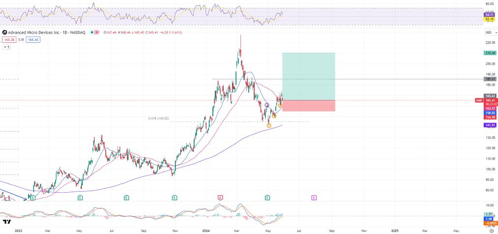Click the 200.00 price scale label
The width and height of the screenshot is (498, 234).
(490, 64)
